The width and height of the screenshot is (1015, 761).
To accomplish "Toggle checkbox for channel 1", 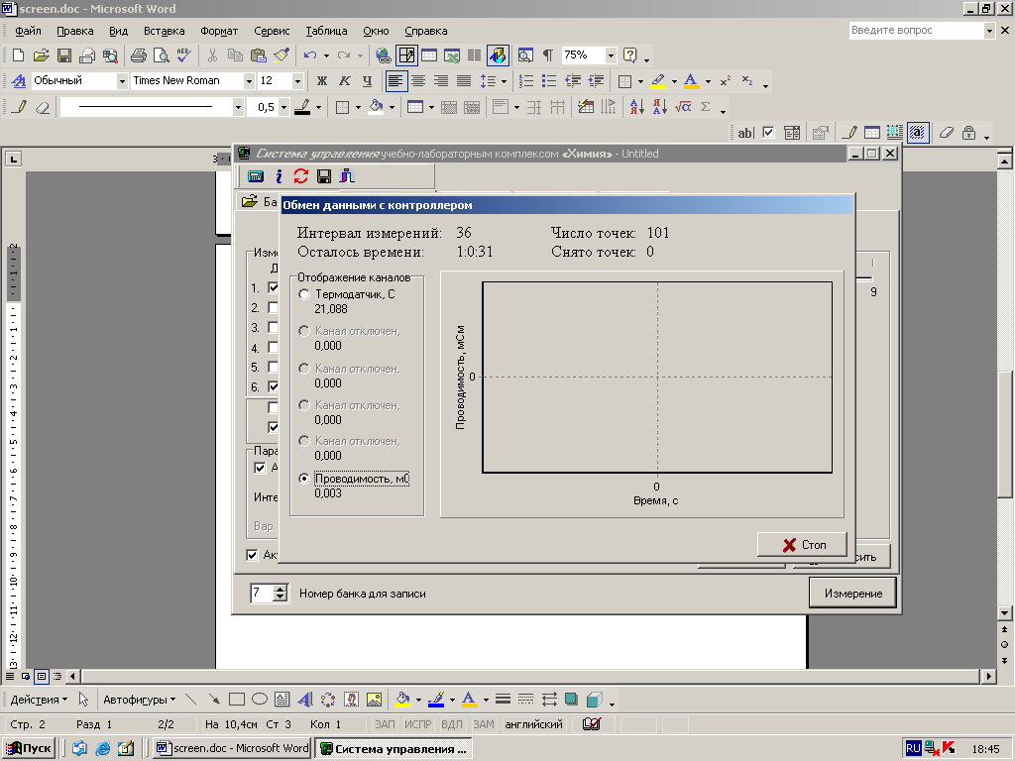I will pos(274,287).
